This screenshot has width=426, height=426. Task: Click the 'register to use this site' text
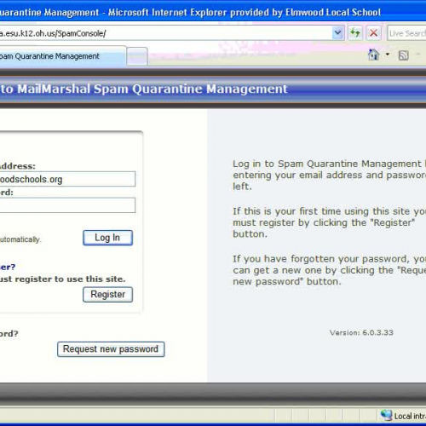click(70, 279)
